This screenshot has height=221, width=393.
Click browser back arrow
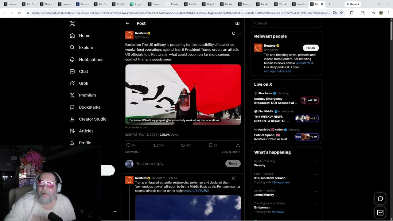4,13
